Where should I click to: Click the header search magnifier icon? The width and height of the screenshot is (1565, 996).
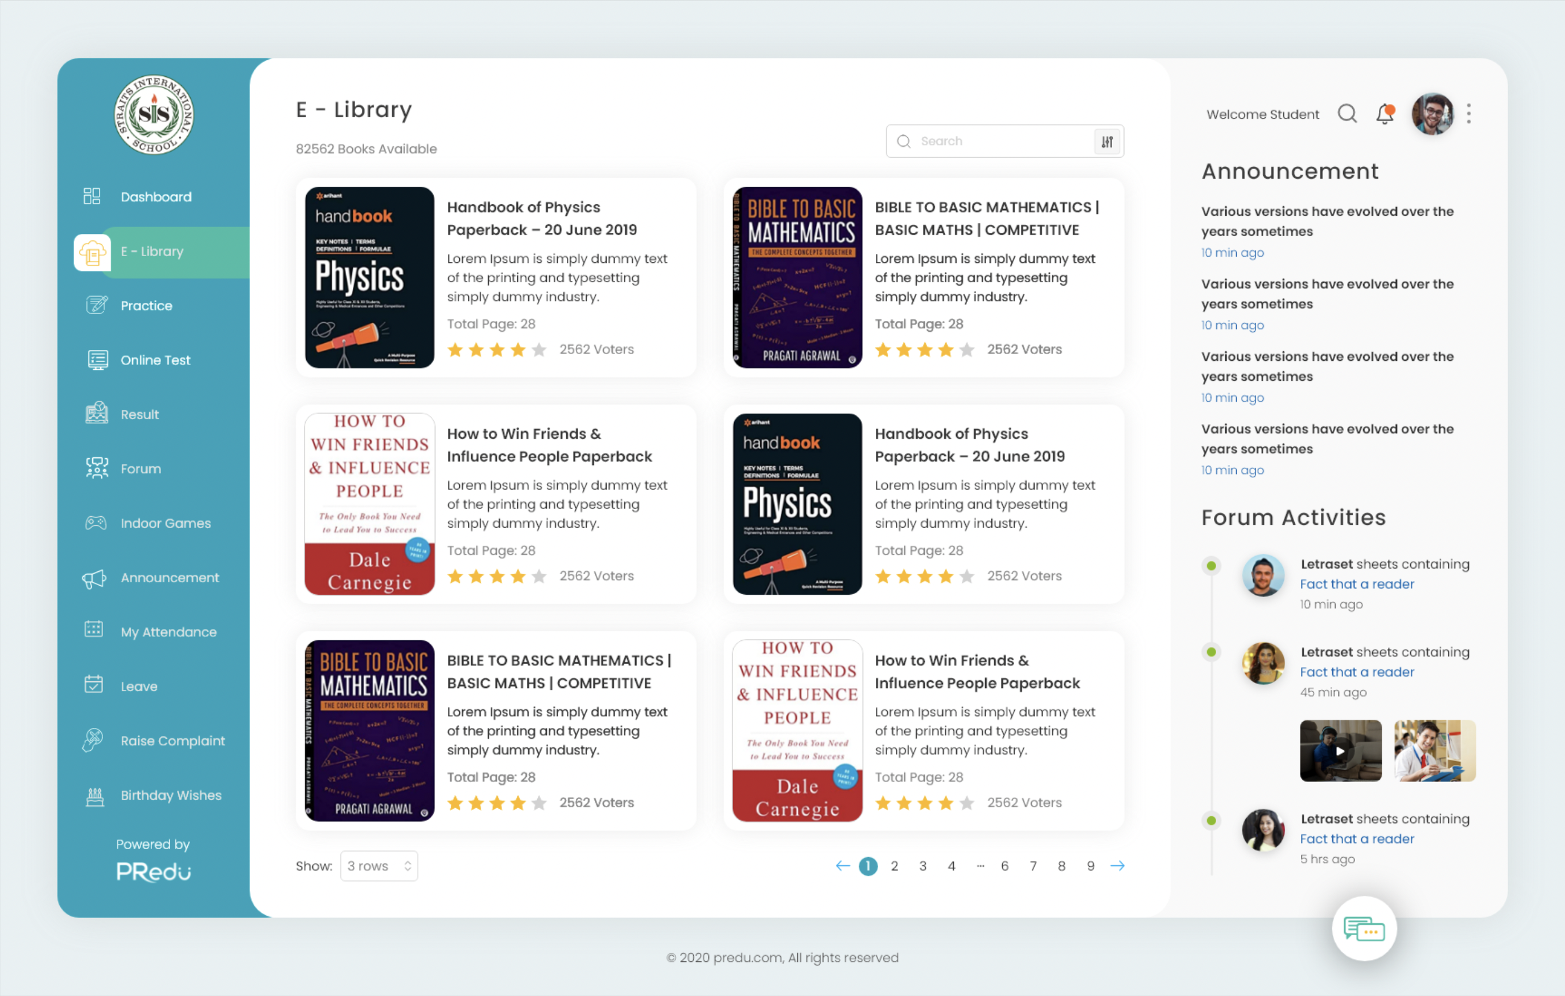tap(1346, 114)
